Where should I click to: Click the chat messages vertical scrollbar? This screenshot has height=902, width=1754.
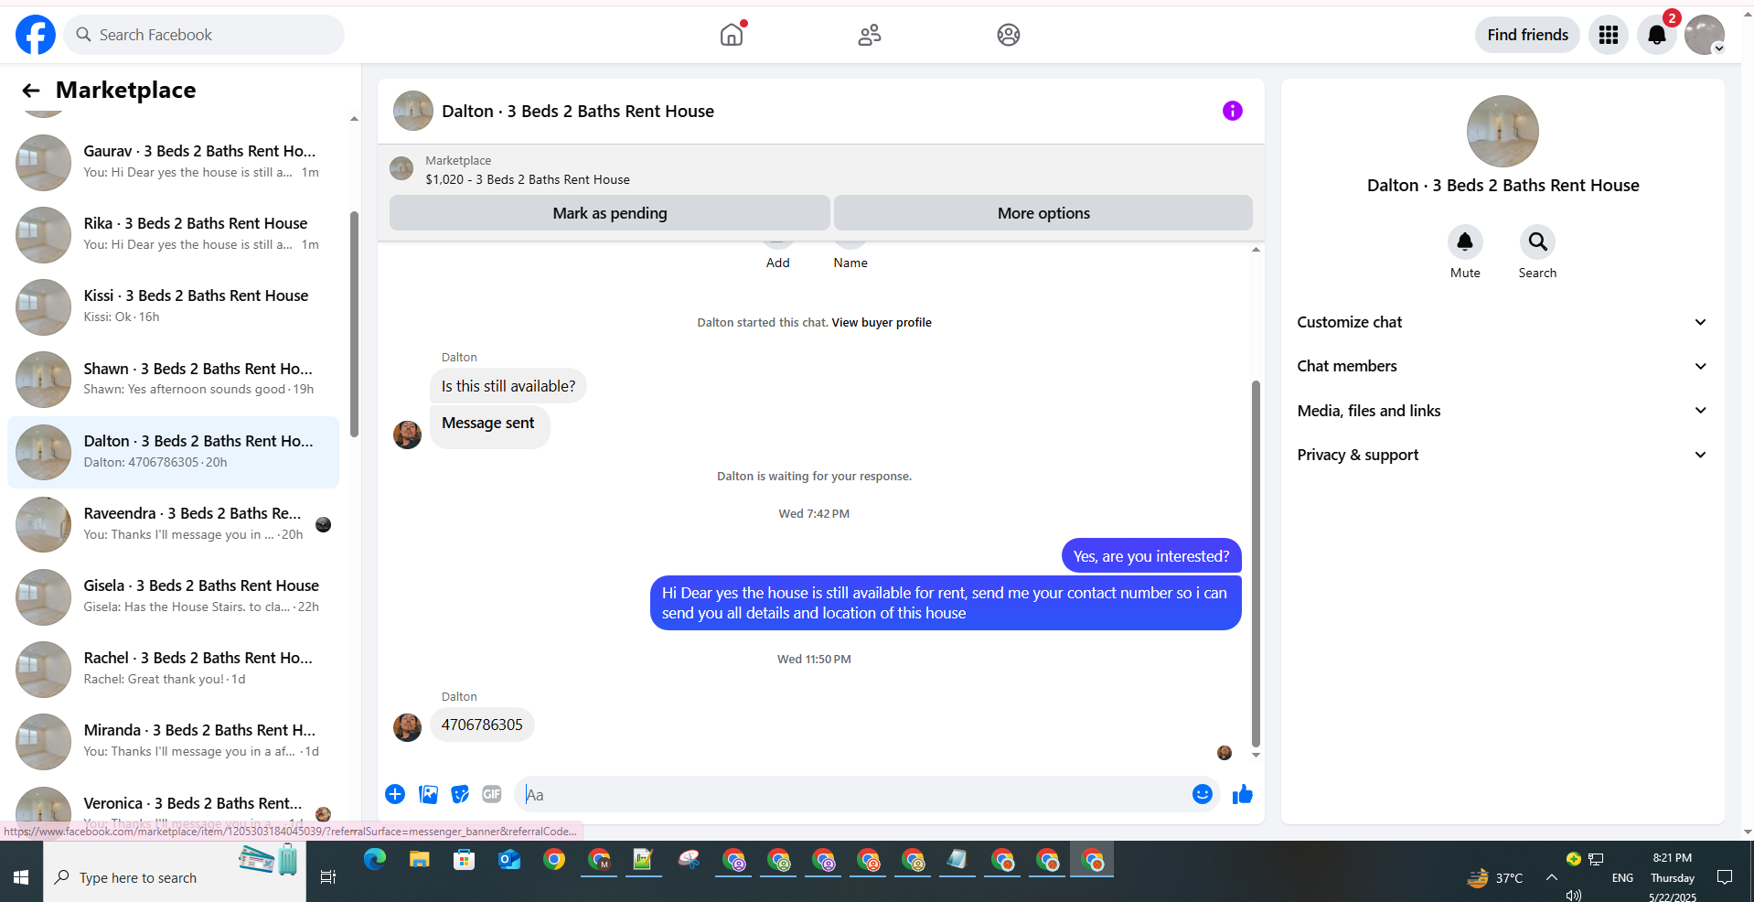pyautogui.click(x=1256, y=564)
